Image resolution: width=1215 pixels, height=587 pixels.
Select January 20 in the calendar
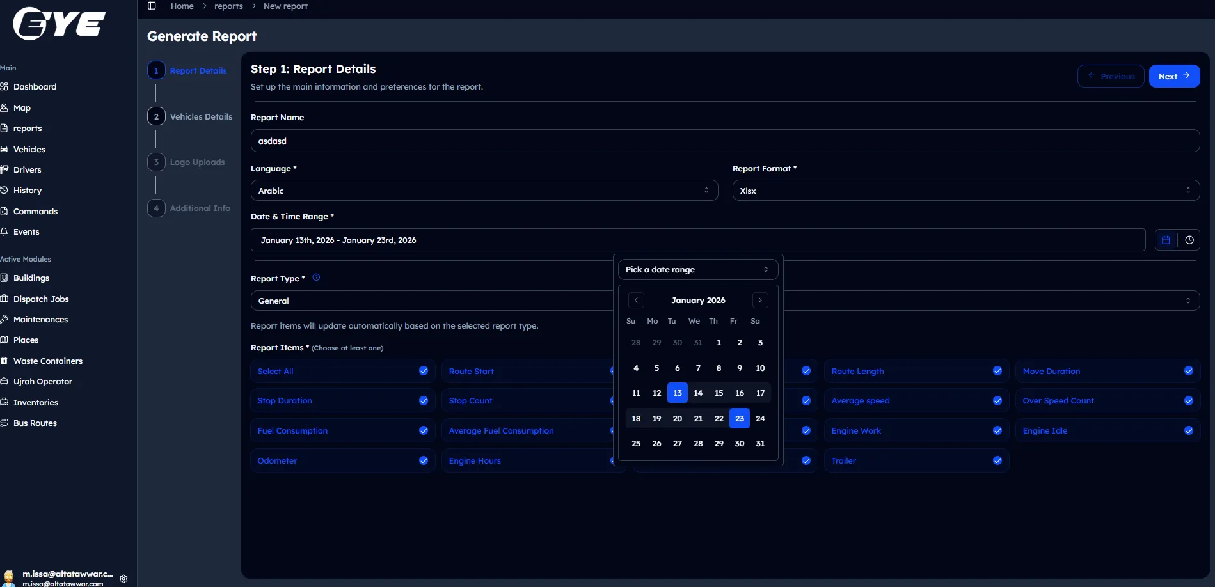[677, 419]
